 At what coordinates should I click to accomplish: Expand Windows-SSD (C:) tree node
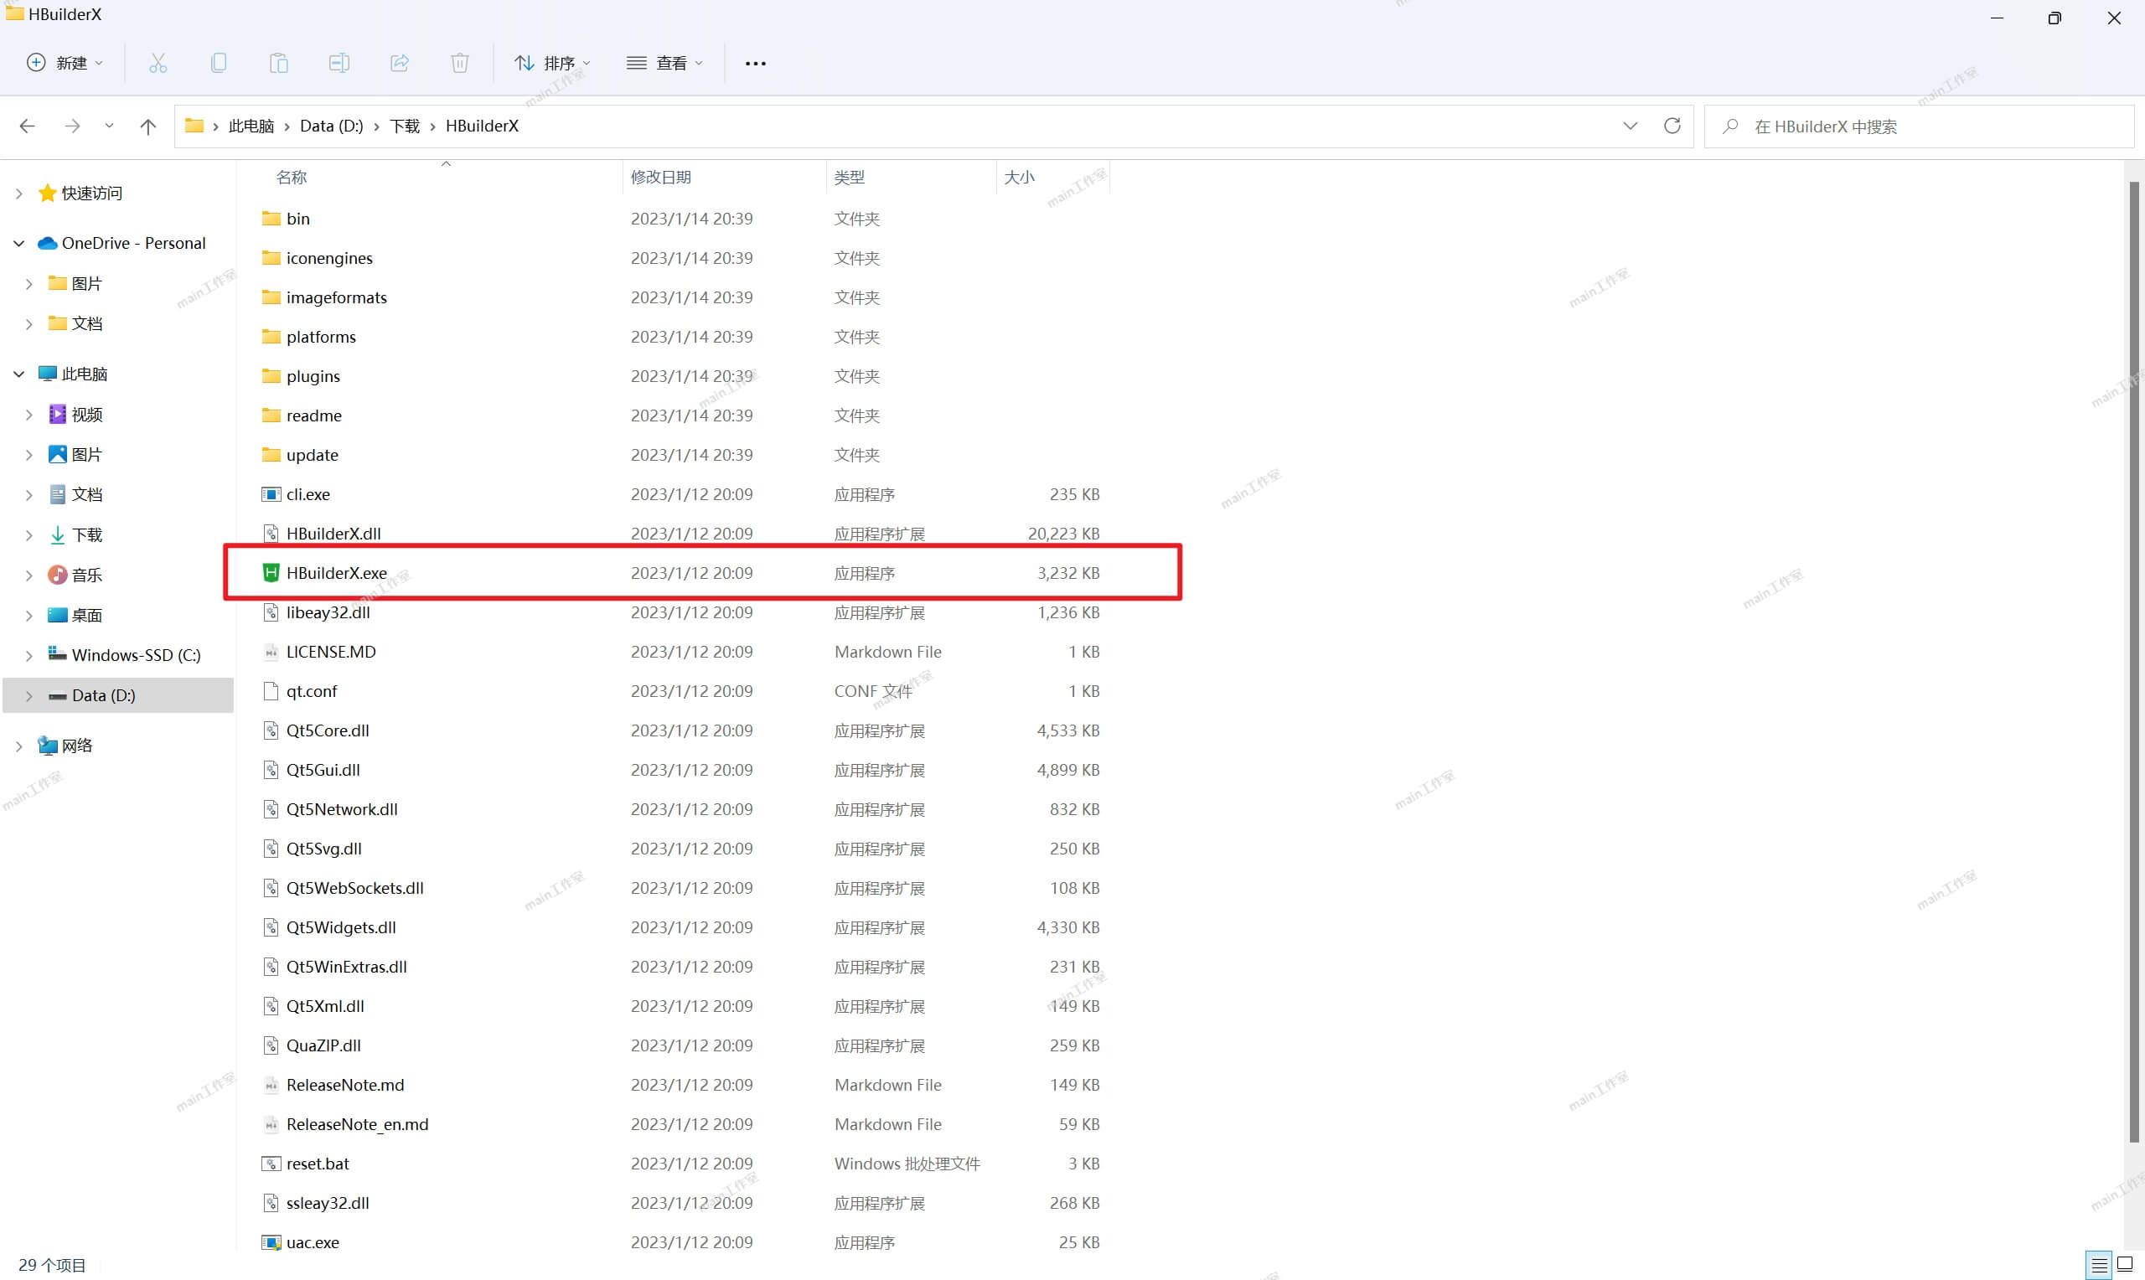29,656
